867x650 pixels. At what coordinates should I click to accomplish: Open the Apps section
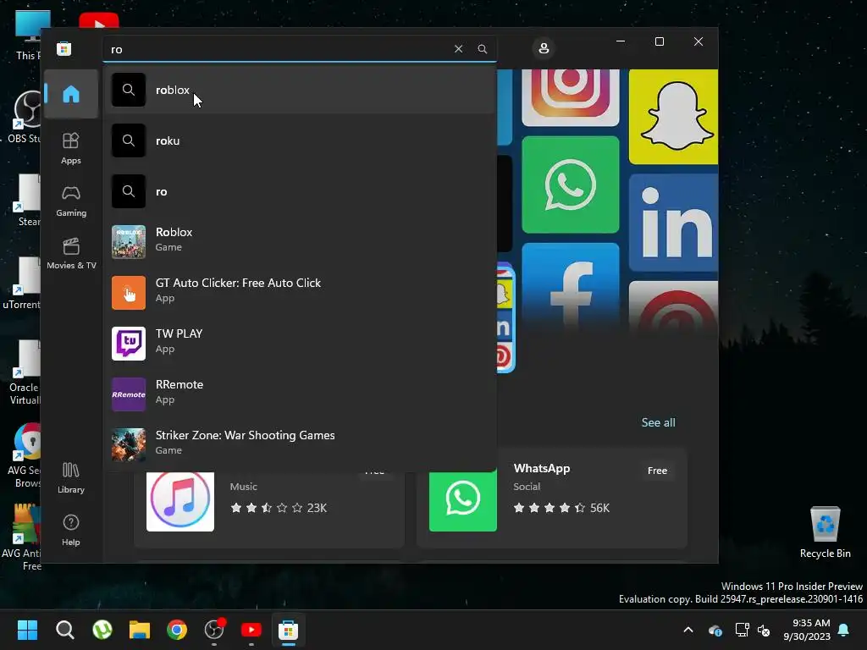coord(71,148)
